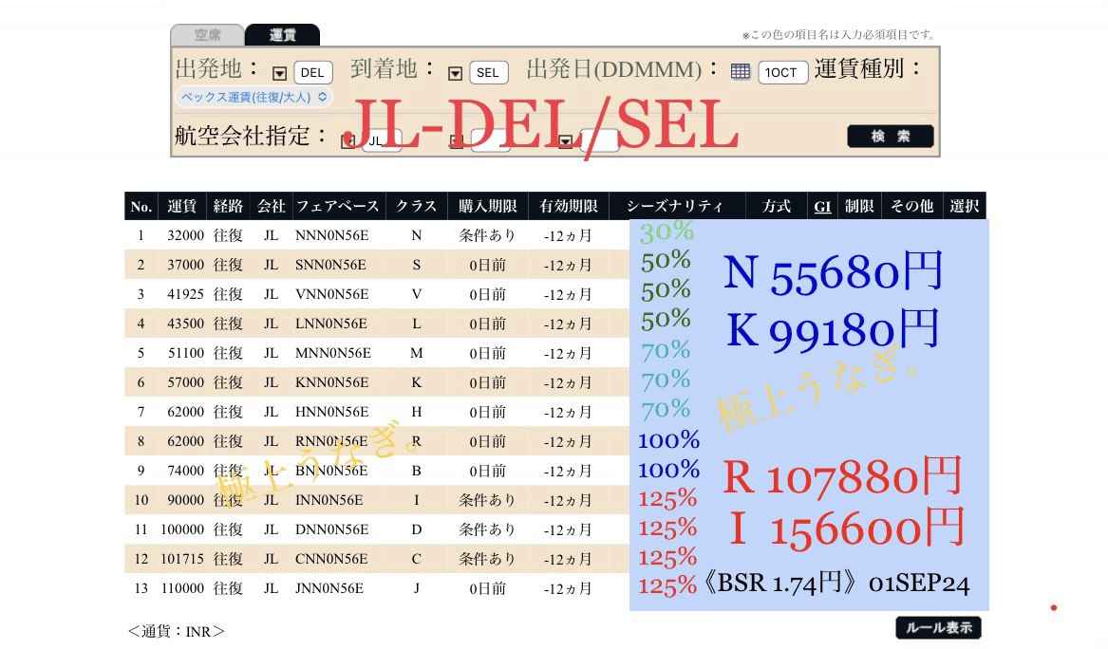The image size is (1108, 649).
Task: Click fare 51100 in row 5
Action: tap(185, 352)
